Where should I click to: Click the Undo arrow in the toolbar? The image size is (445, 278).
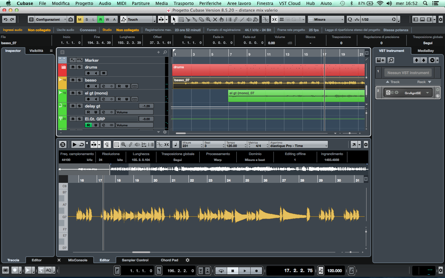[6, 19]
